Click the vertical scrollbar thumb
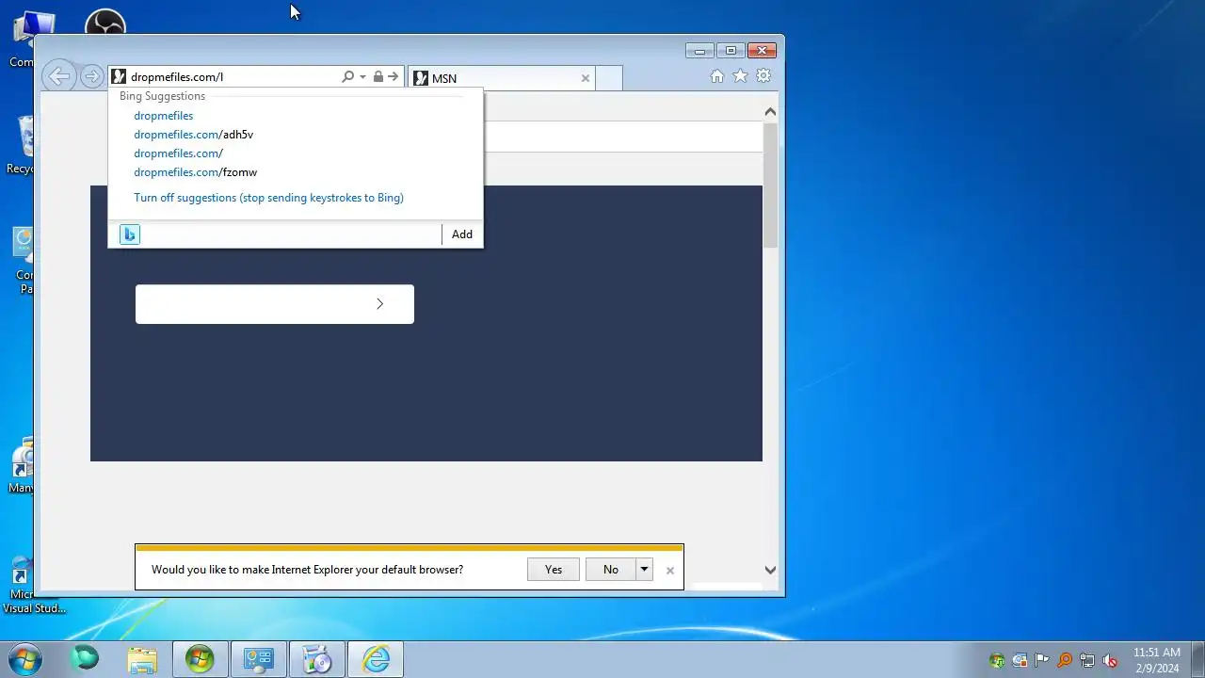Image resolution: width=1205 pixels, height=678 pixels. tap(770, 186)
